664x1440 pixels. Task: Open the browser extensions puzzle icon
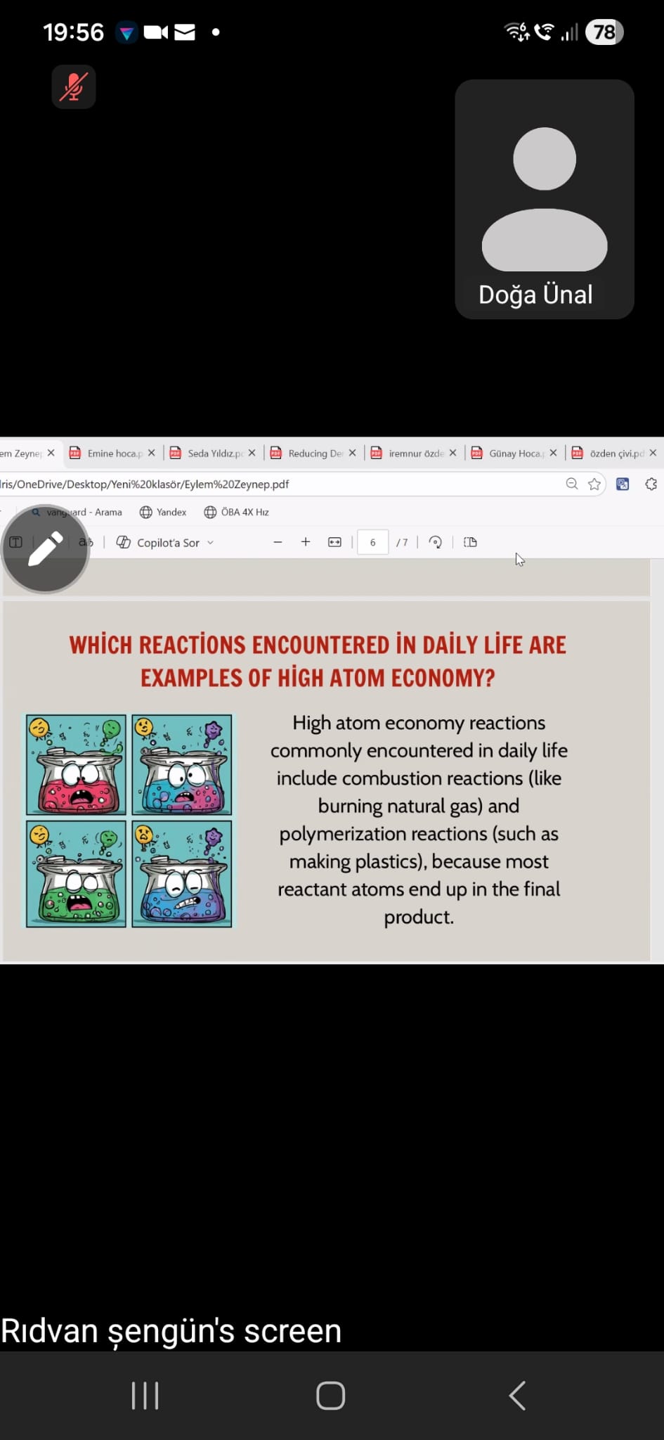tap(651, 484)
